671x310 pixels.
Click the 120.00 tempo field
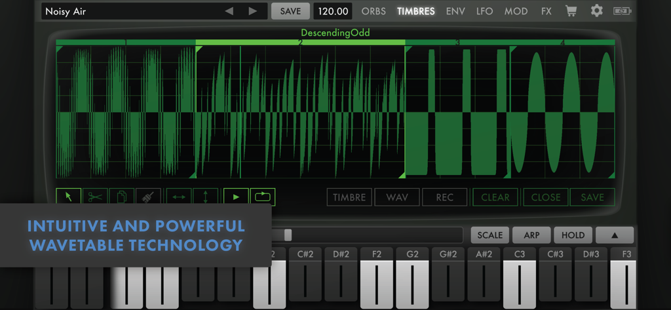pyautogui.click(x=333, y=11)
